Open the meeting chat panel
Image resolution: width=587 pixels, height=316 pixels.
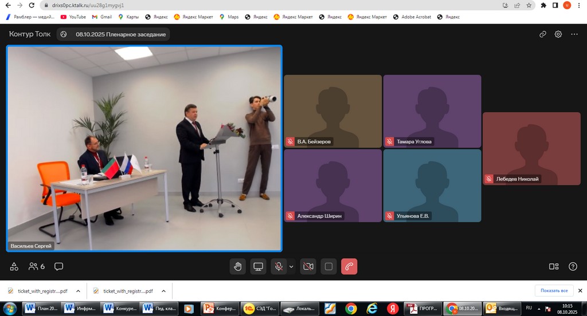(x=58, y=266)
